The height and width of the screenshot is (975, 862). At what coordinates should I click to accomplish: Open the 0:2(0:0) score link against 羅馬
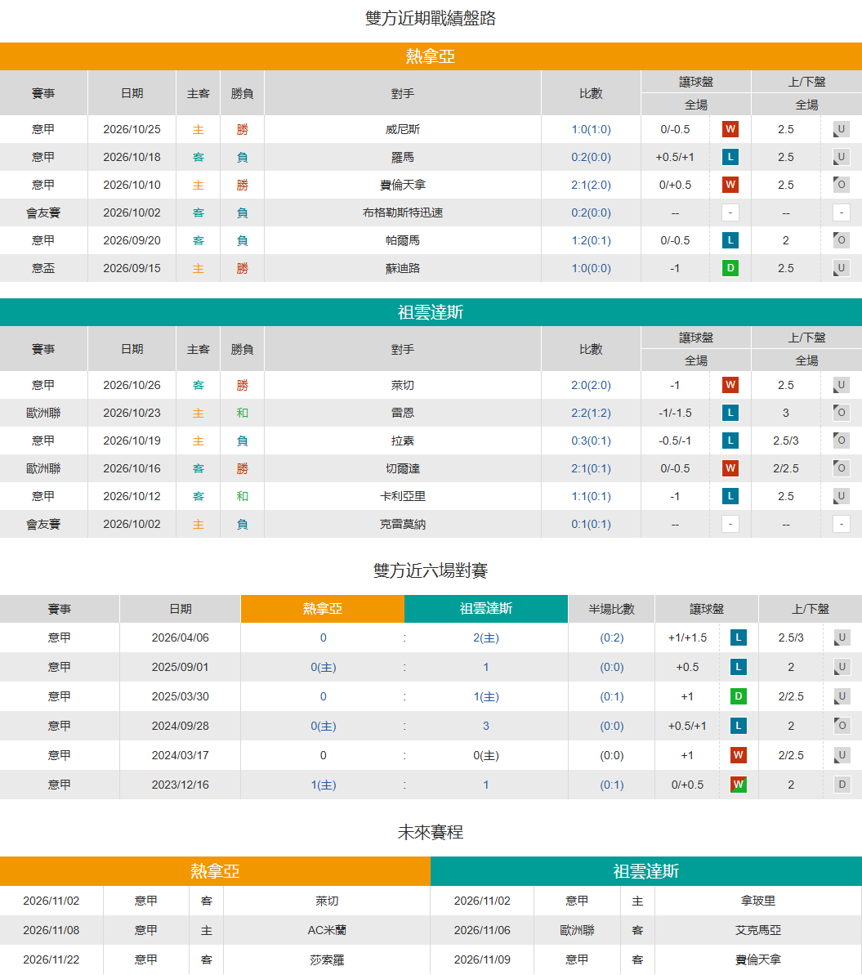point(591,157)
